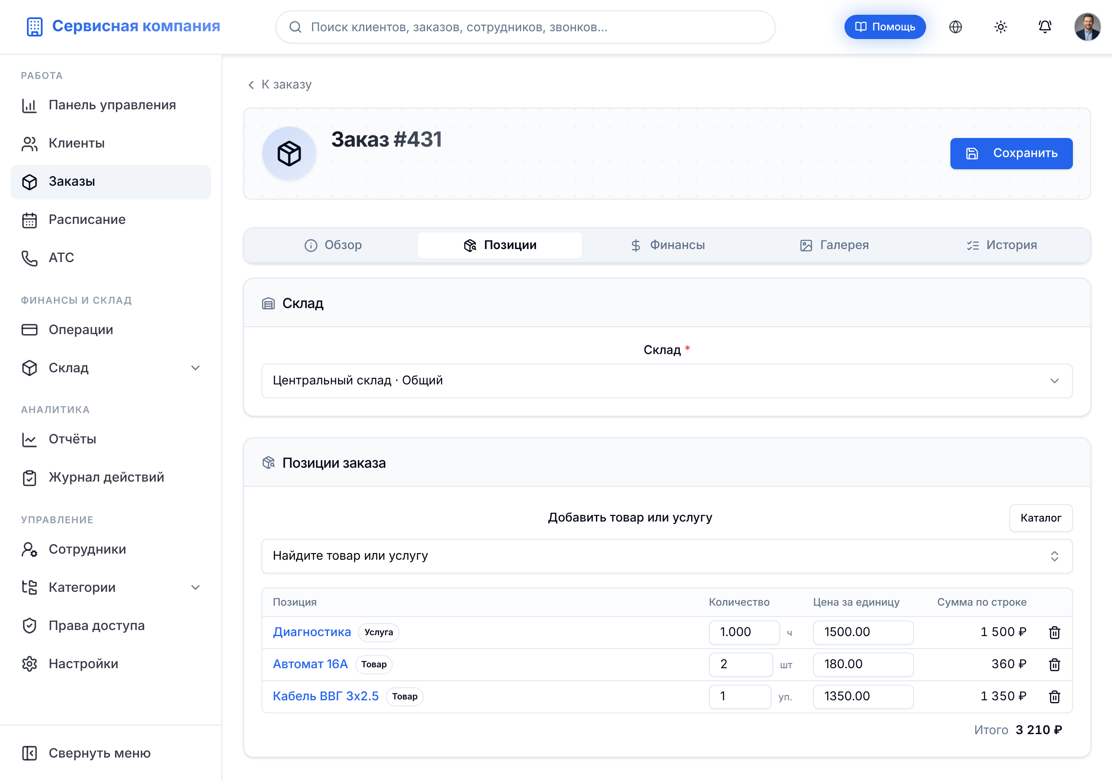Open the Автомат 16А position link
Screen dimensions: 1112x781
[310, 664]
